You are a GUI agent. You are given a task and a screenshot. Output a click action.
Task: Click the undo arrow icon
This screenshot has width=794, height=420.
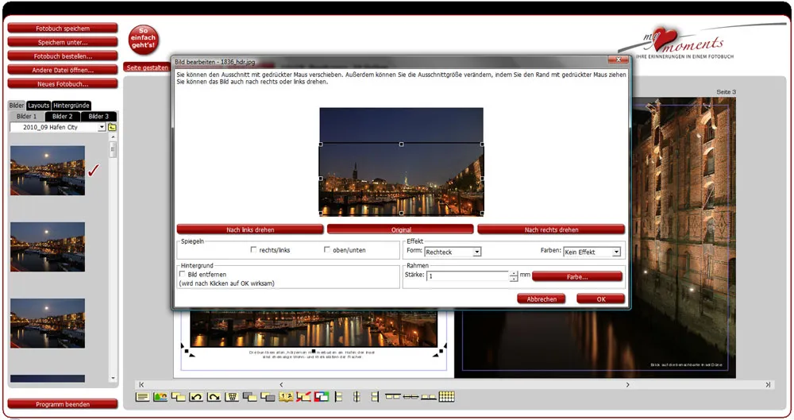click(196, 396)
